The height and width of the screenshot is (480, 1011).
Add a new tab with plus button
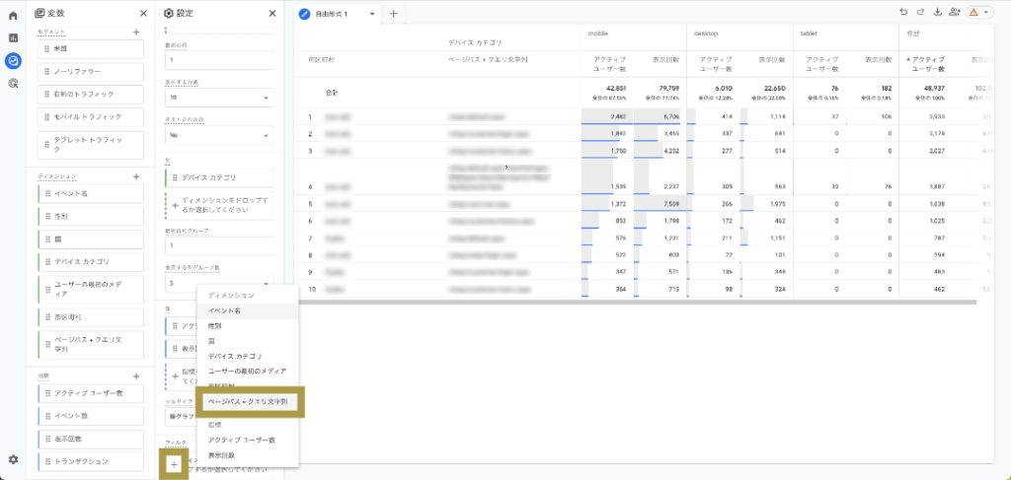tap(393, 14)
